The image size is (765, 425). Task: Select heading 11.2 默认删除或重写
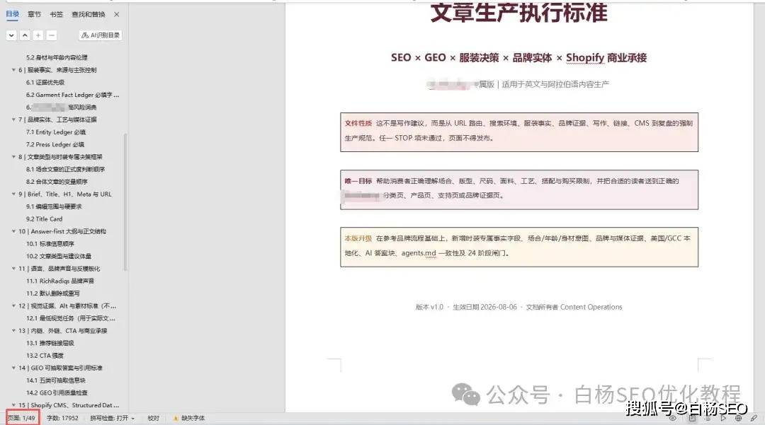52,293
